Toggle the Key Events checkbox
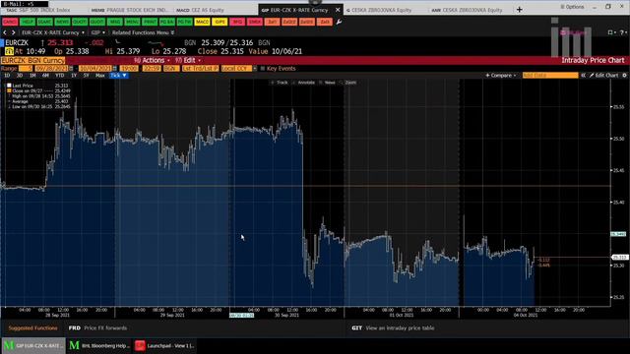 click(x=263, y=69)
